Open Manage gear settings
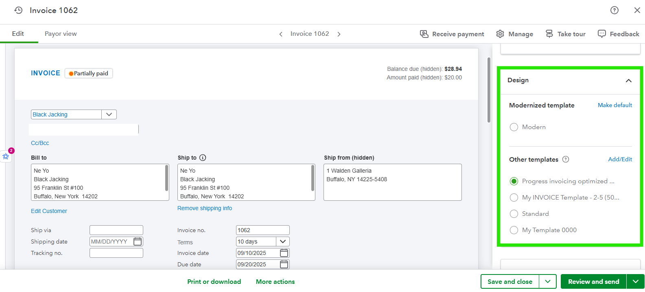This screenshot has height=292, width=645. pos(500,34)
